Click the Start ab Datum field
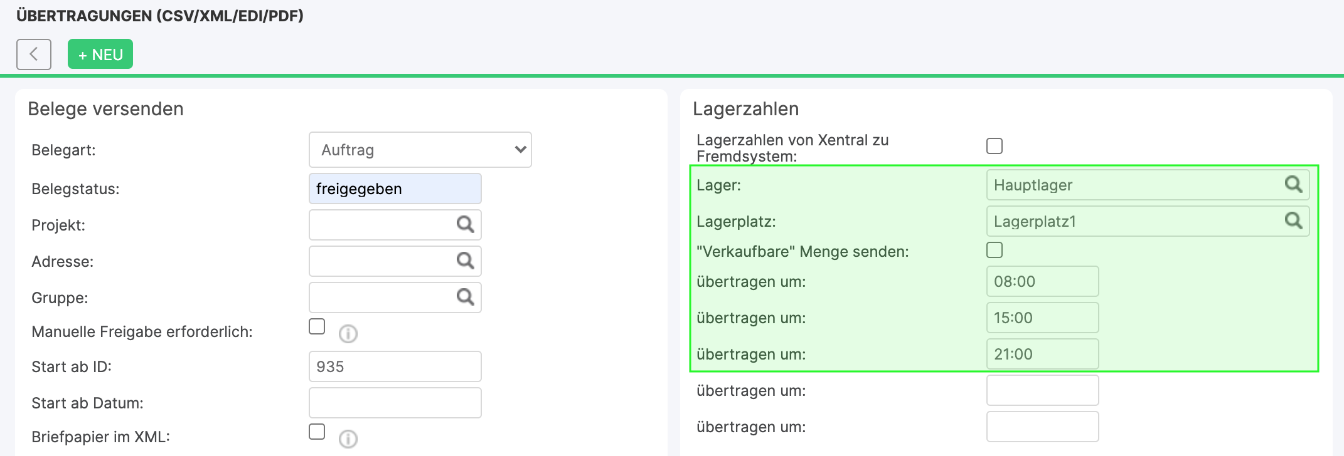This screenshot has height=456, width=1344. coord(395,403)
